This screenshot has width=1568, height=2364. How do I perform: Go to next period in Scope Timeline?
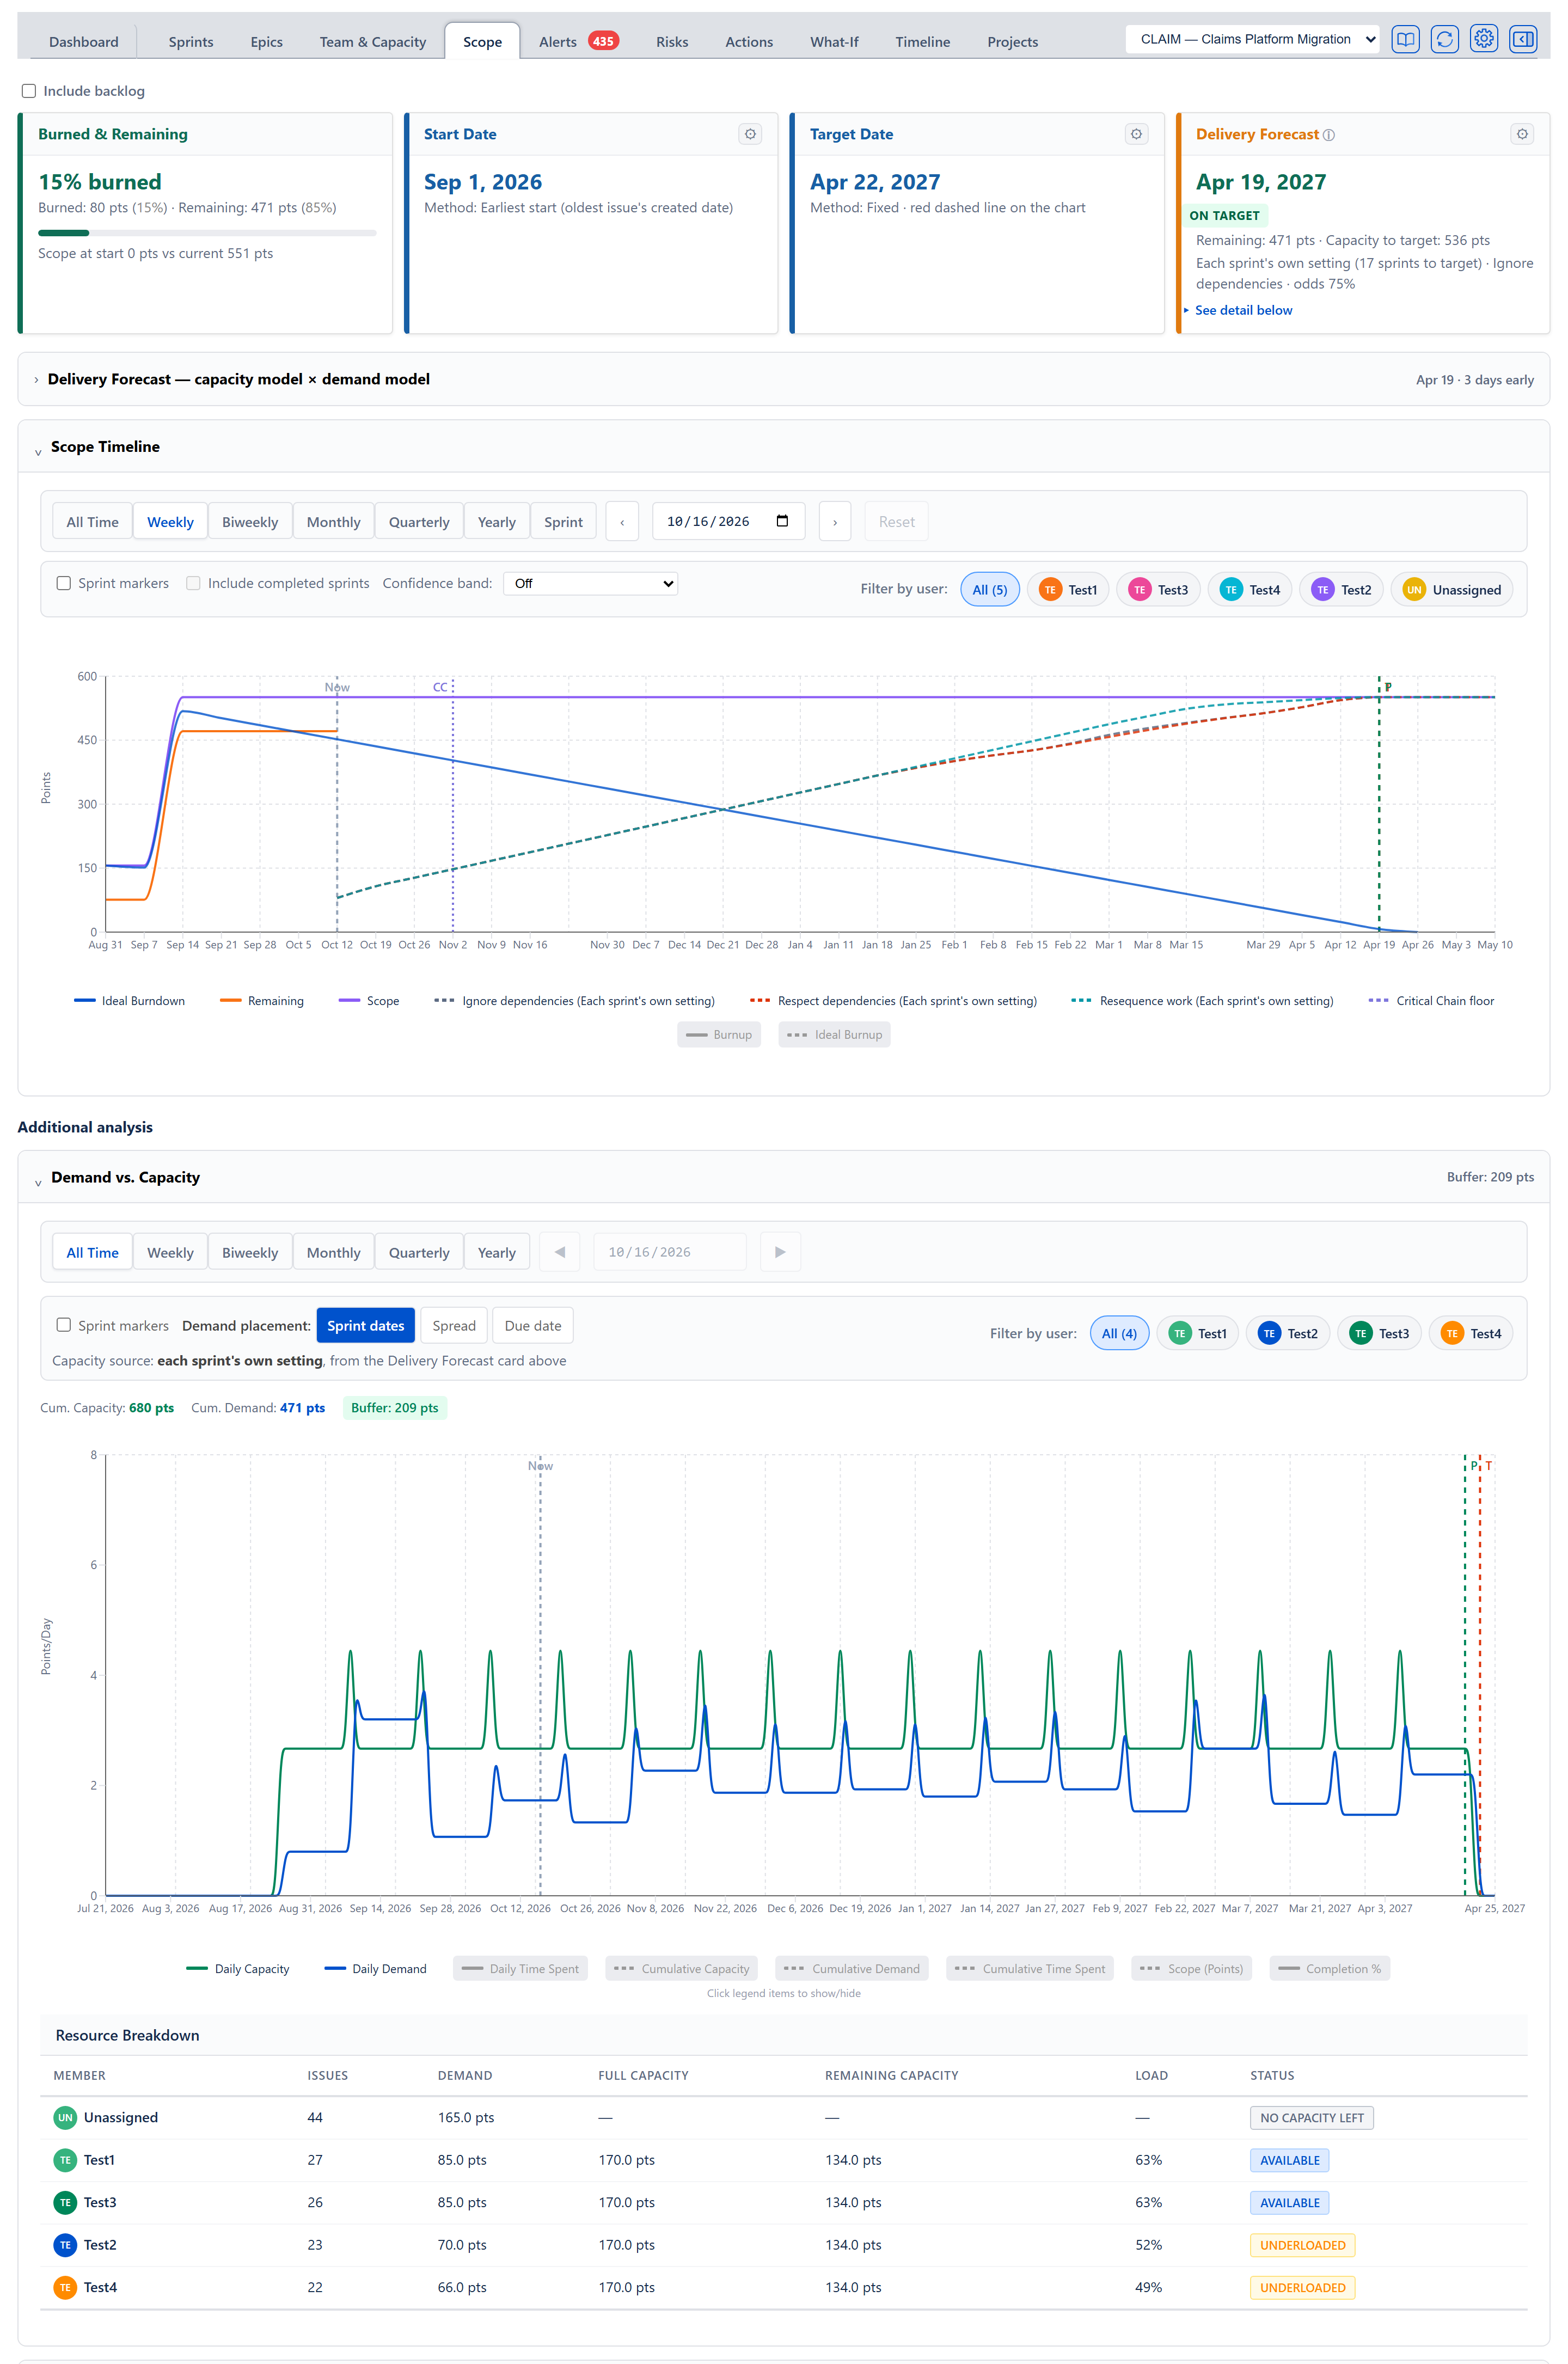click(835, 522)
